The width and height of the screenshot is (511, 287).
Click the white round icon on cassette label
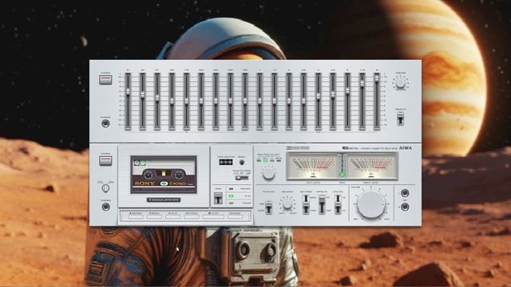tap(137, 163)
